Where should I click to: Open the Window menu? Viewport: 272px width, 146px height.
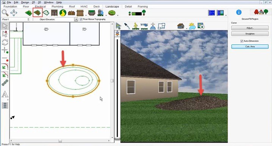pos(48,2)
